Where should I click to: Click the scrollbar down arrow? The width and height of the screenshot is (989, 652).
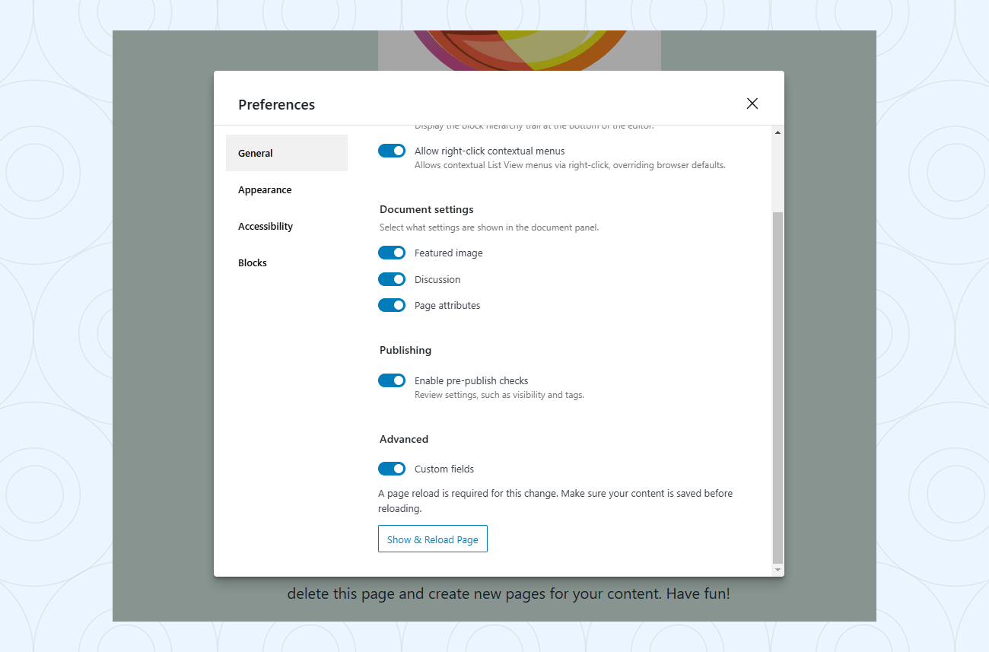coord(778,570)
